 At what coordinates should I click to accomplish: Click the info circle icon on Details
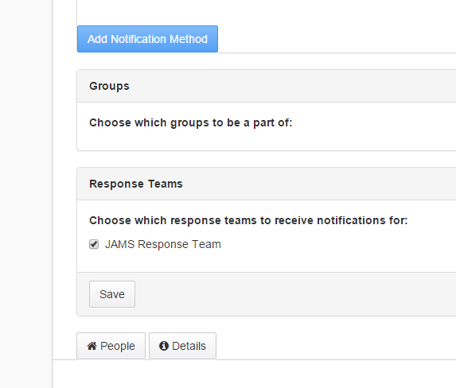pyautogui.click(x=164, y=346)
